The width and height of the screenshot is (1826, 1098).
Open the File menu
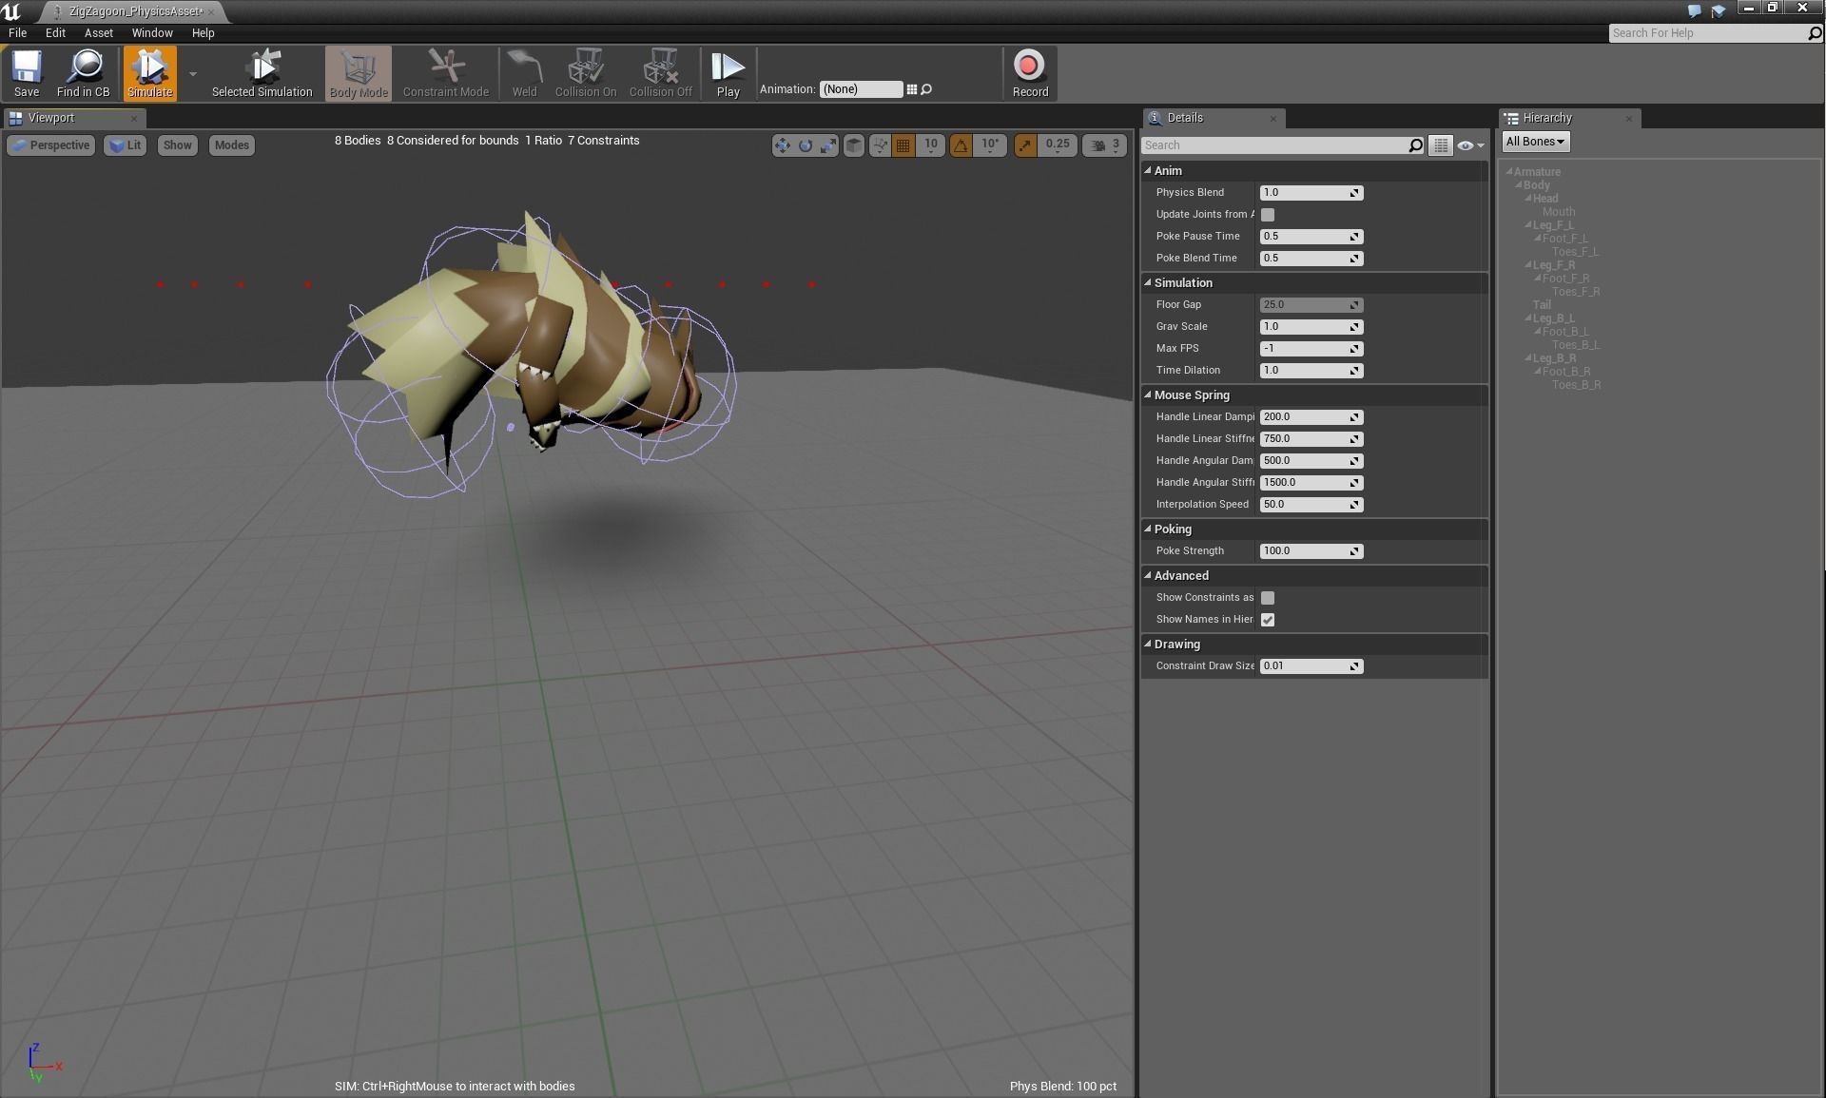17,33
